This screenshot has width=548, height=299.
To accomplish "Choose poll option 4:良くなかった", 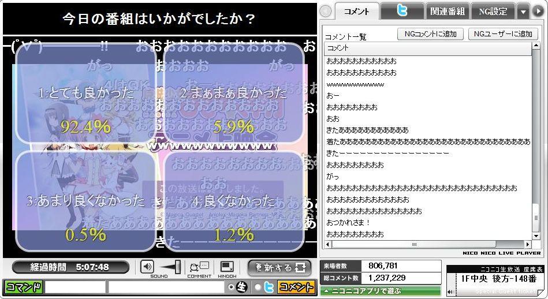I will click(233, 201).
